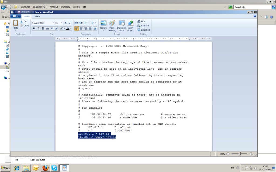
Task: Click System32 in the Explorer address path
Action: tap(65, 7)
